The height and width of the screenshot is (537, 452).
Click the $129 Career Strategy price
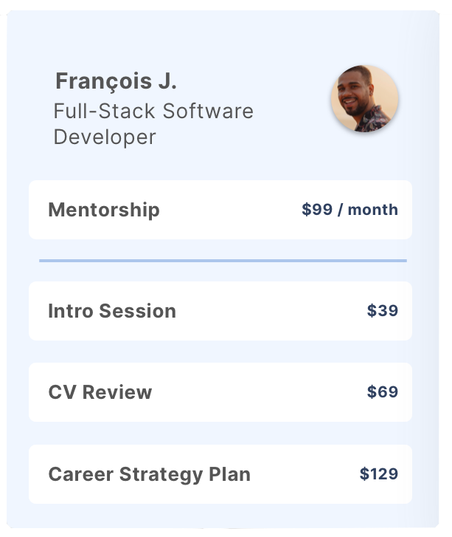point(379,473)
